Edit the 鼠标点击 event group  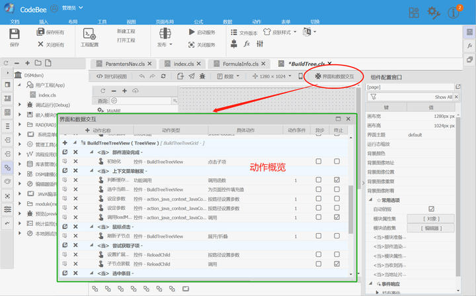pyautogui.click(x=65, y=226)
